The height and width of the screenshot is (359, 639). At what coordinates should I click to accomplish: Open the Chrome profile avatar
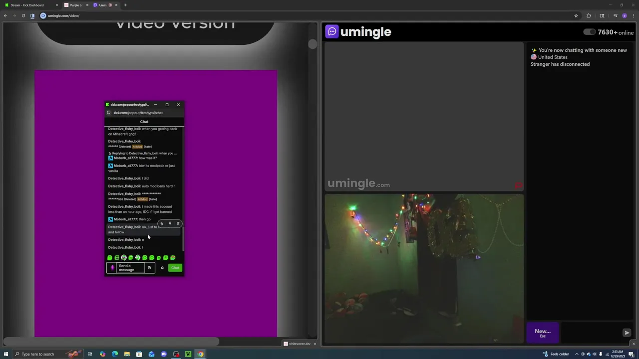[x=625, y=15]
